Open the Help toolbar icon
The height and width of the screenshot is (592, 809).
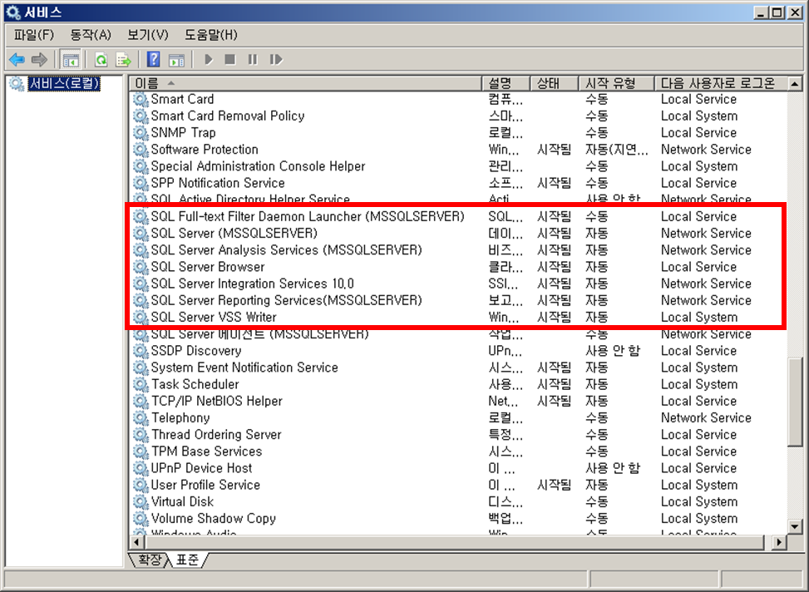tap(153, 60)
